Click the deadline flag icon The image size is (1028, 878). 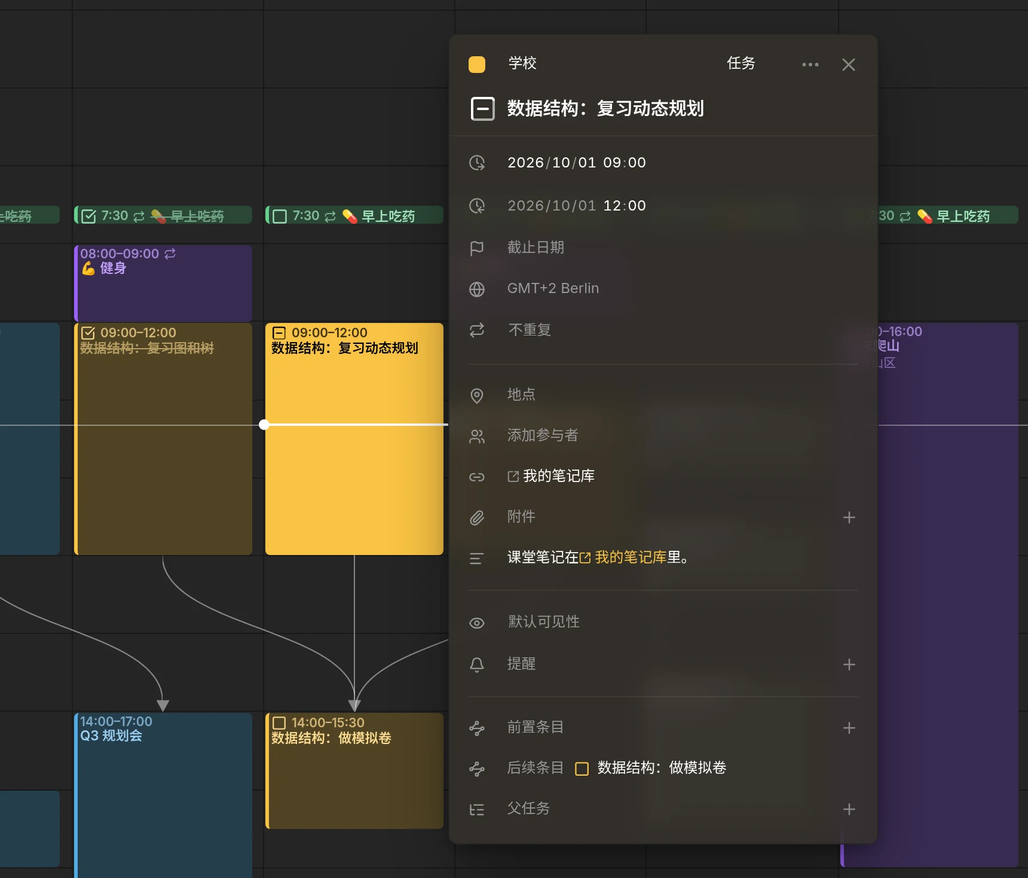click(477, 248)
